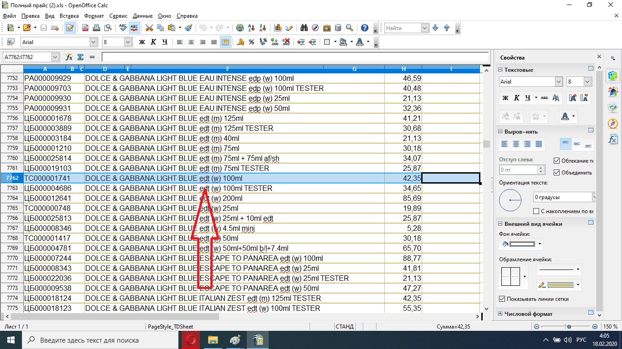Open Find & Replace binoculars icon
The height and width of the screenshot is (349, 622).
304,28
